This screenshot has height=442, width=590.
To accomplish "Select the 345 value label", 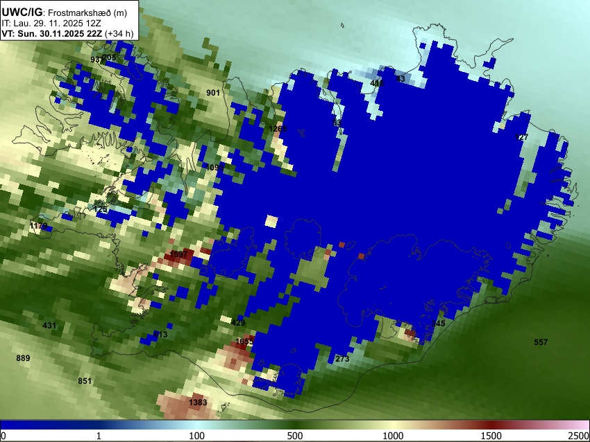I will click(x=439, y=324).
